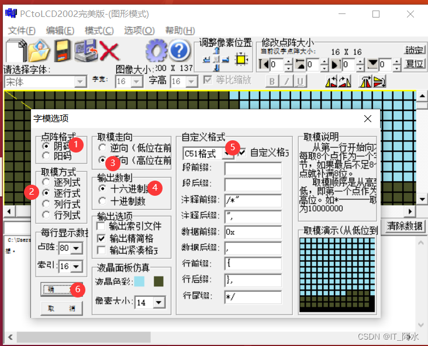Click the bottom edge resize arrow icon

[x=372, y=65]
